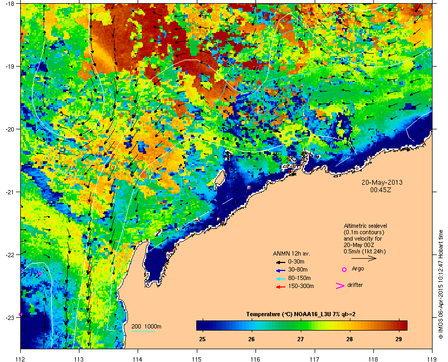
Task: Click the 80-150m legend label
Action: click(x=299, y=278)
